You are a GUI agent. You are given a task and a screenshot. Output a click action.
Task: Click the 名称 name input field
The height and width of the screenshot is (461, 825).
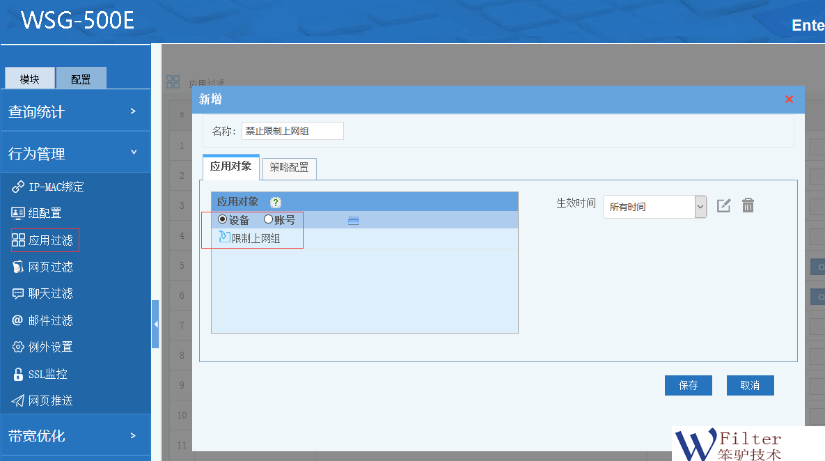point(292,131)
